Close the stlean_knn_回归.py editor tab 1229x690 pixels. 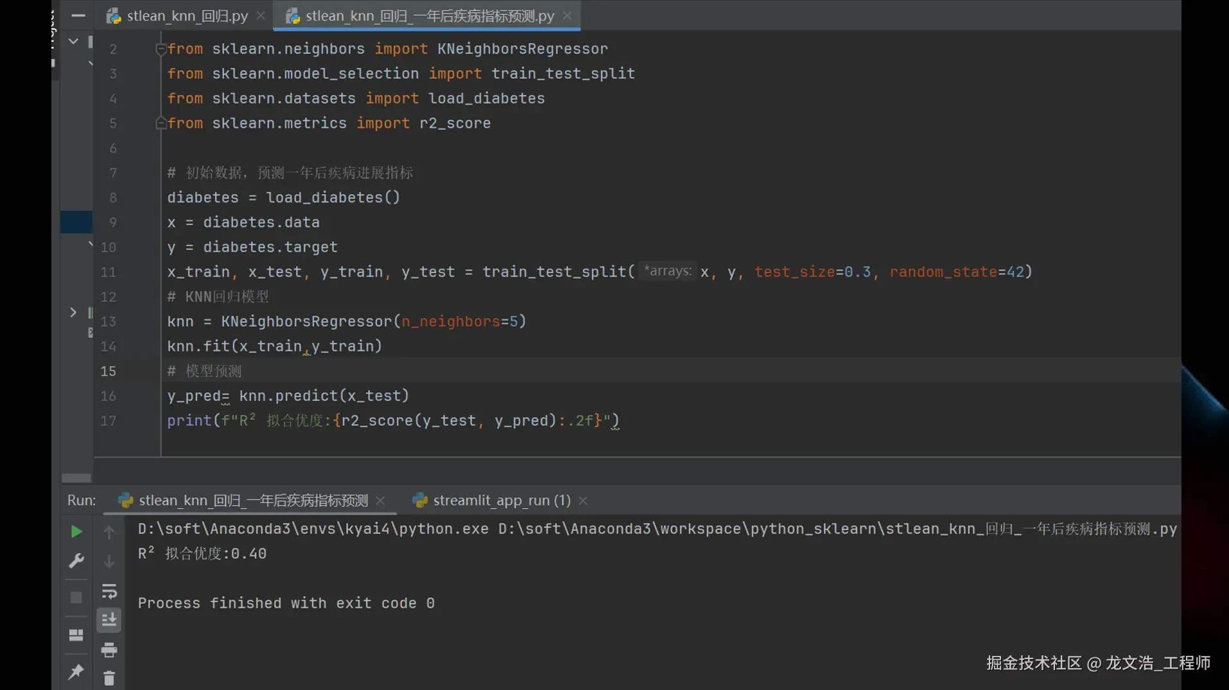(x=261, y=15)
